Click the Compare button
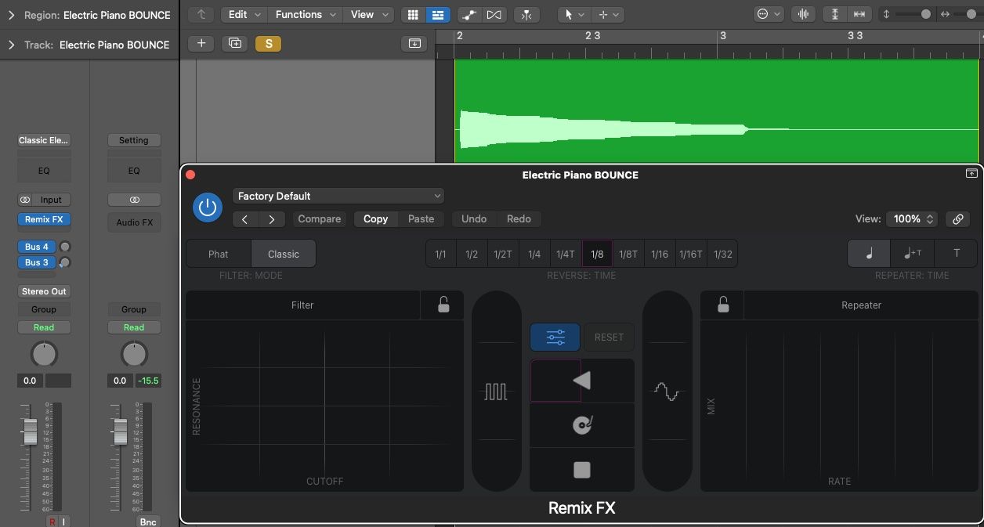Image resolution: width=984 pixels, height=527 pixels. coord(319,218)
